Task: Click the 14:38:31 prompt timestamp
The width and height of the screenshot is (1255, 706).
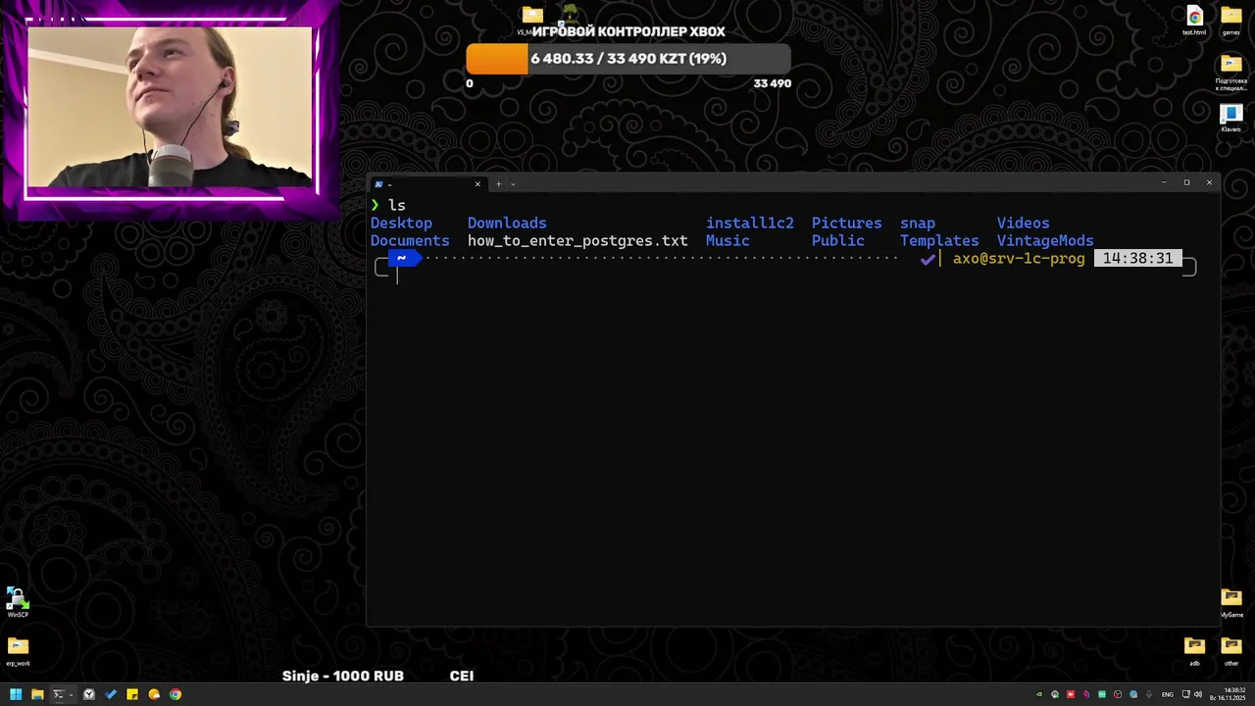Action: coord(1137,259)
